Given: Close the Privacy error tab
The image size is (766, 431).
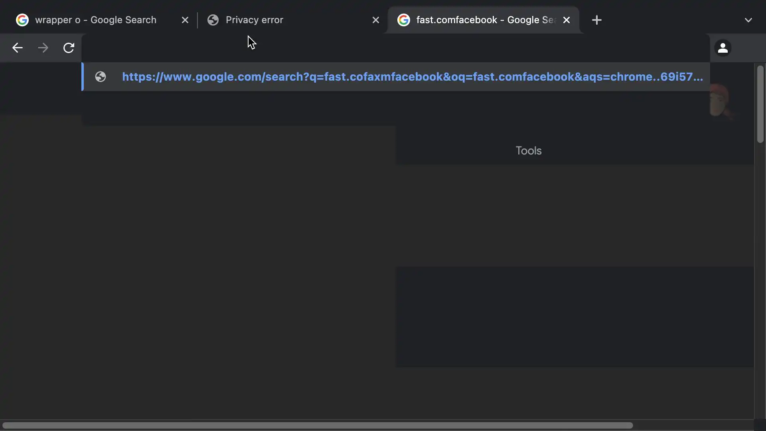Looking at the screenshot, I should [x=375, y=20].
